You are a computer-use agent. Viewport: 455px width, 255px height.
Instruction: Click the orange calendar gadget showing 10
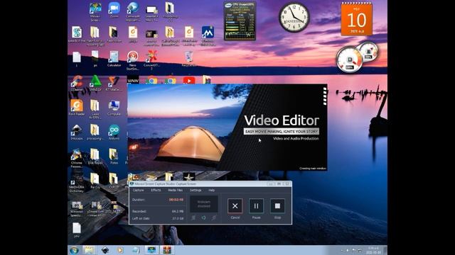(356, 19)
